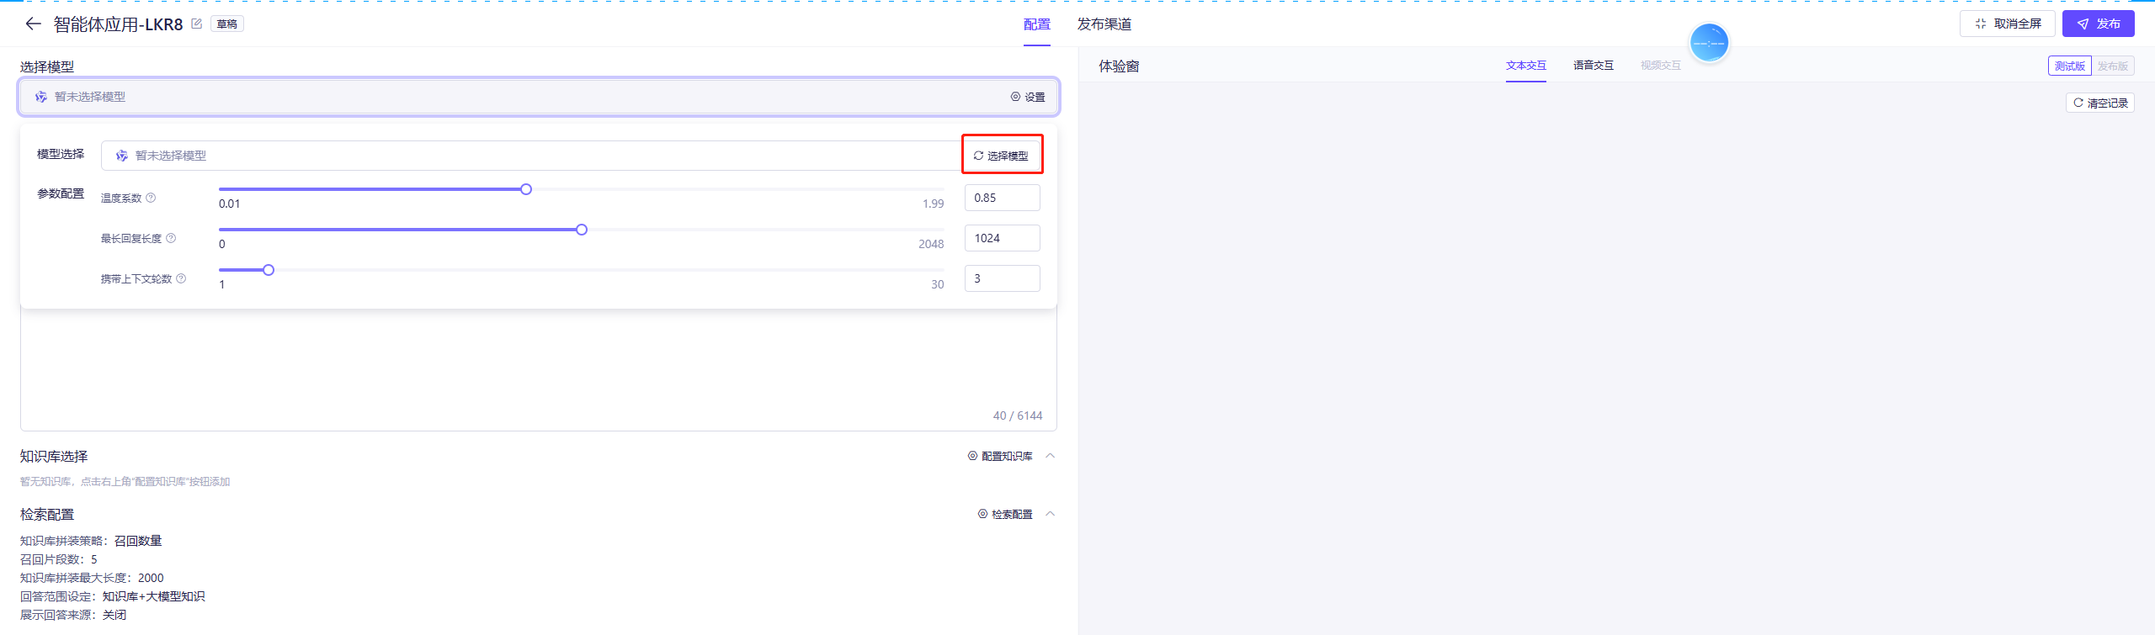The width and height of the screenshot is (2155, 635).
Task: Switch preview to 发布版
Action: click(2112, 66)
